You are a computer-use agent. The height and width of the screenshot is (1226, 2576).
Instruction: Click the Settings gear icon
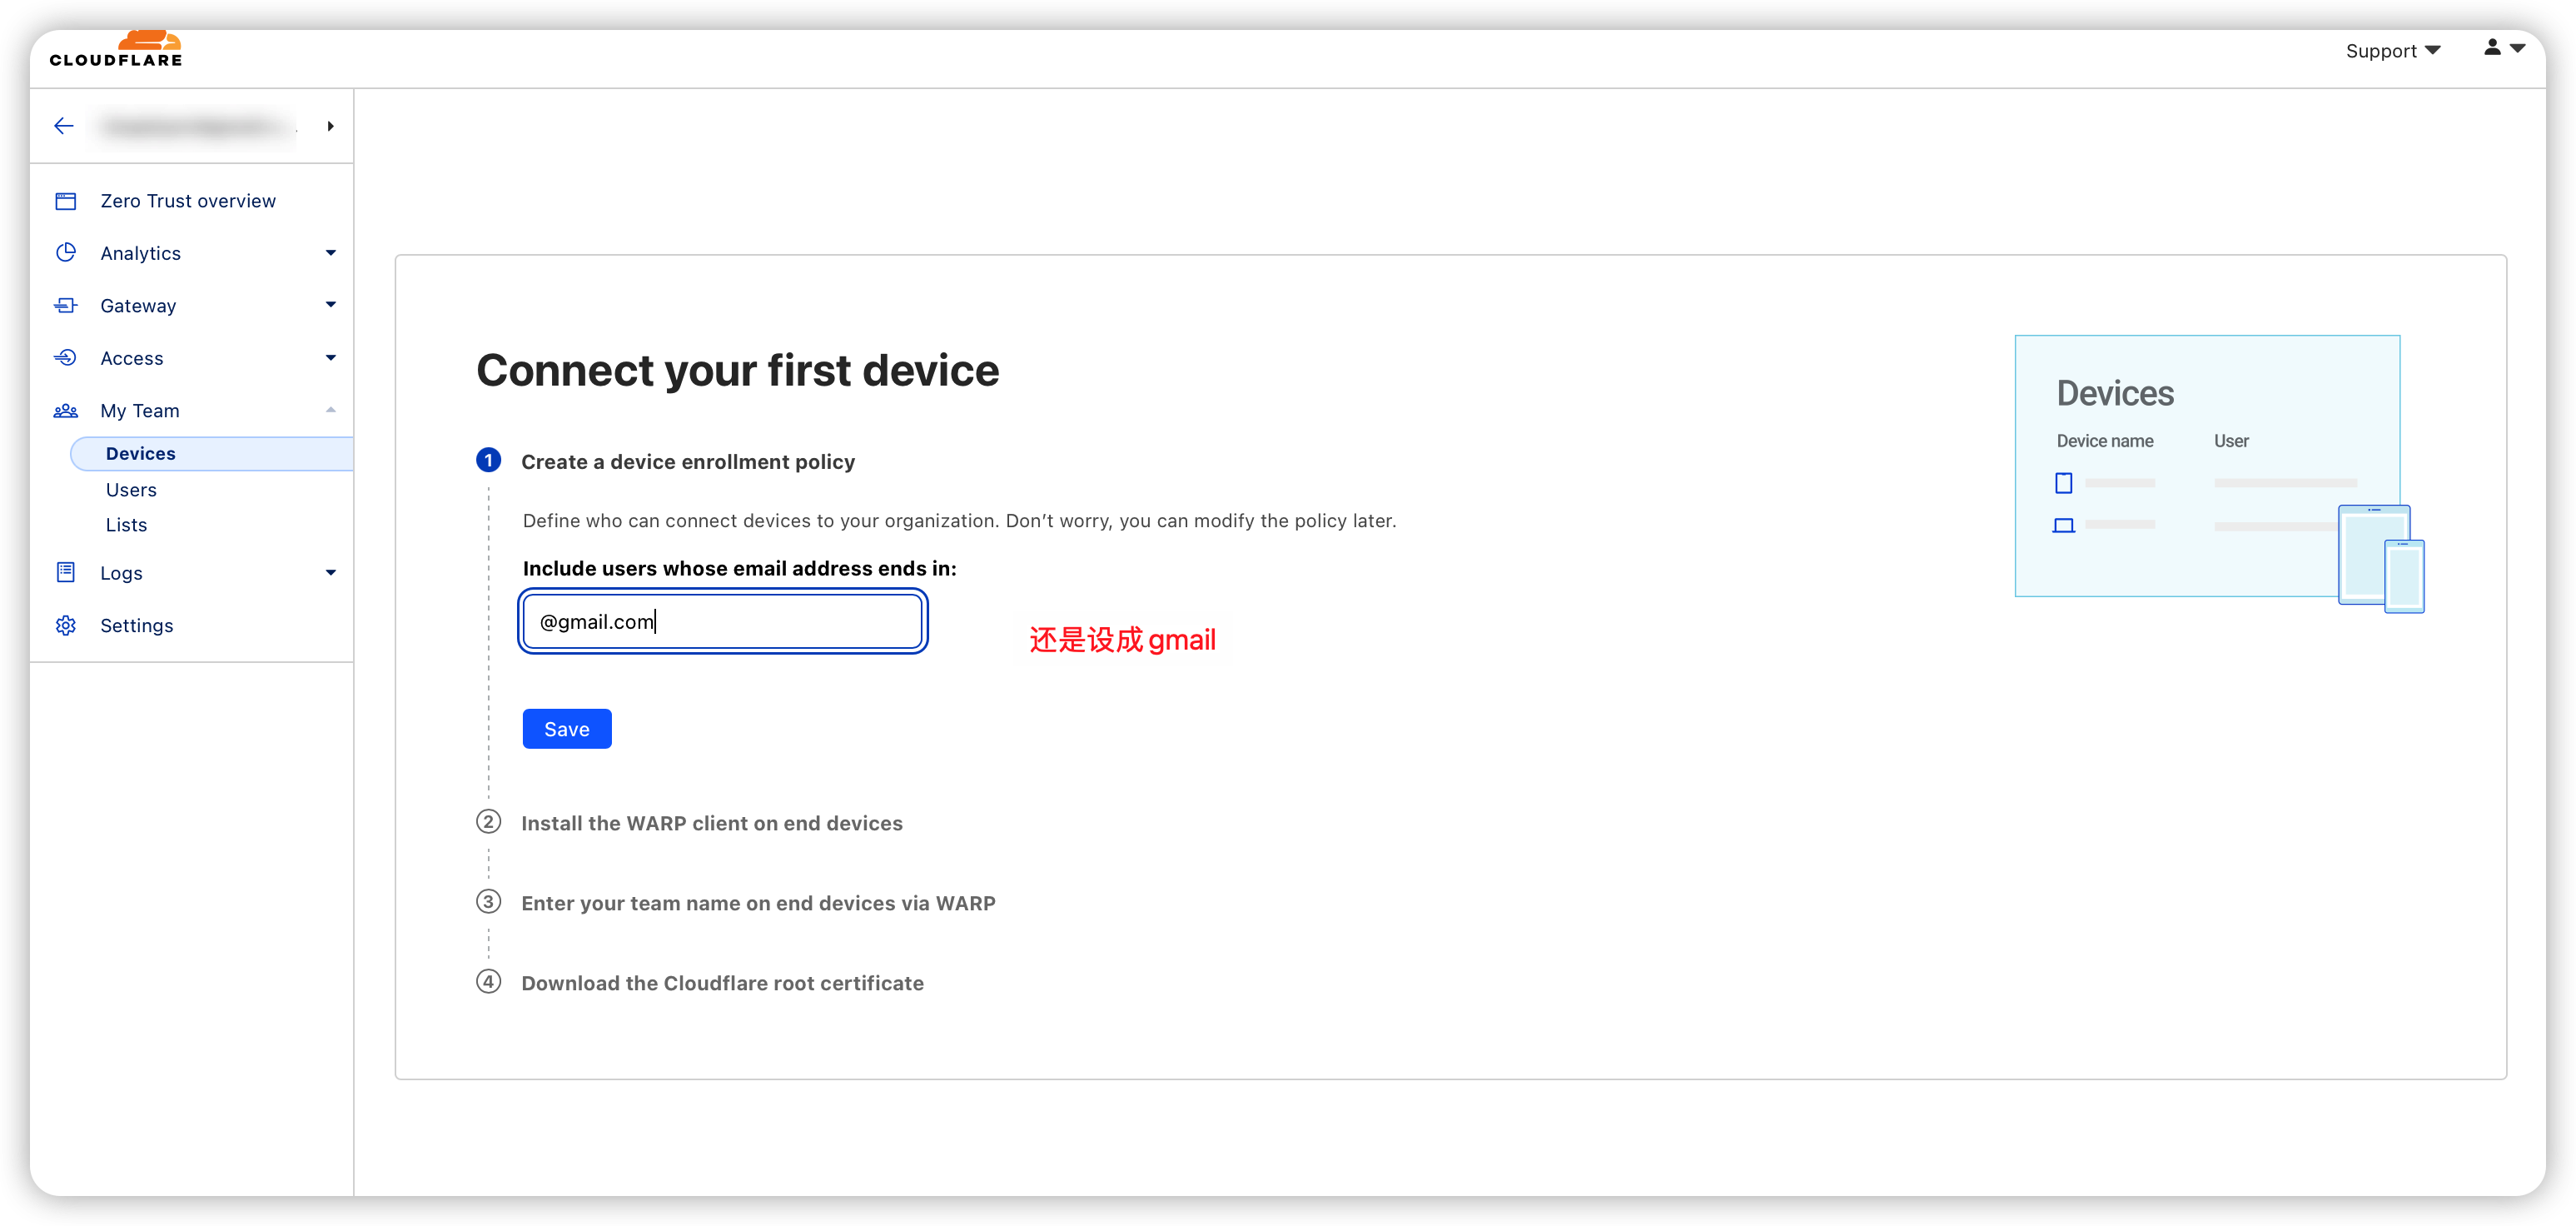tap(66, 626)
